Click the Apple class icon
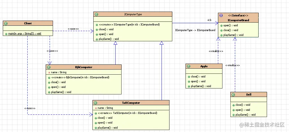The image size is (289, 132). tap(189, 66)
